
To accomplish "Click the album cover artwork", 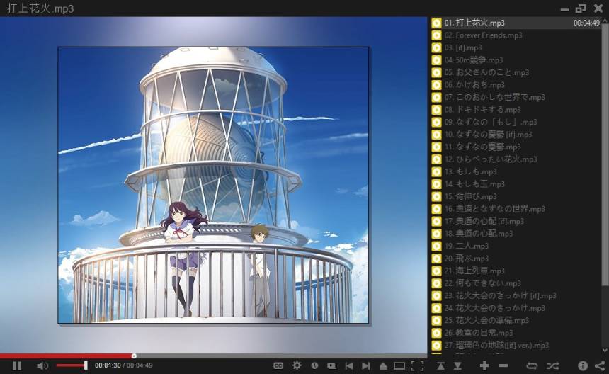I will pos(213,185).
